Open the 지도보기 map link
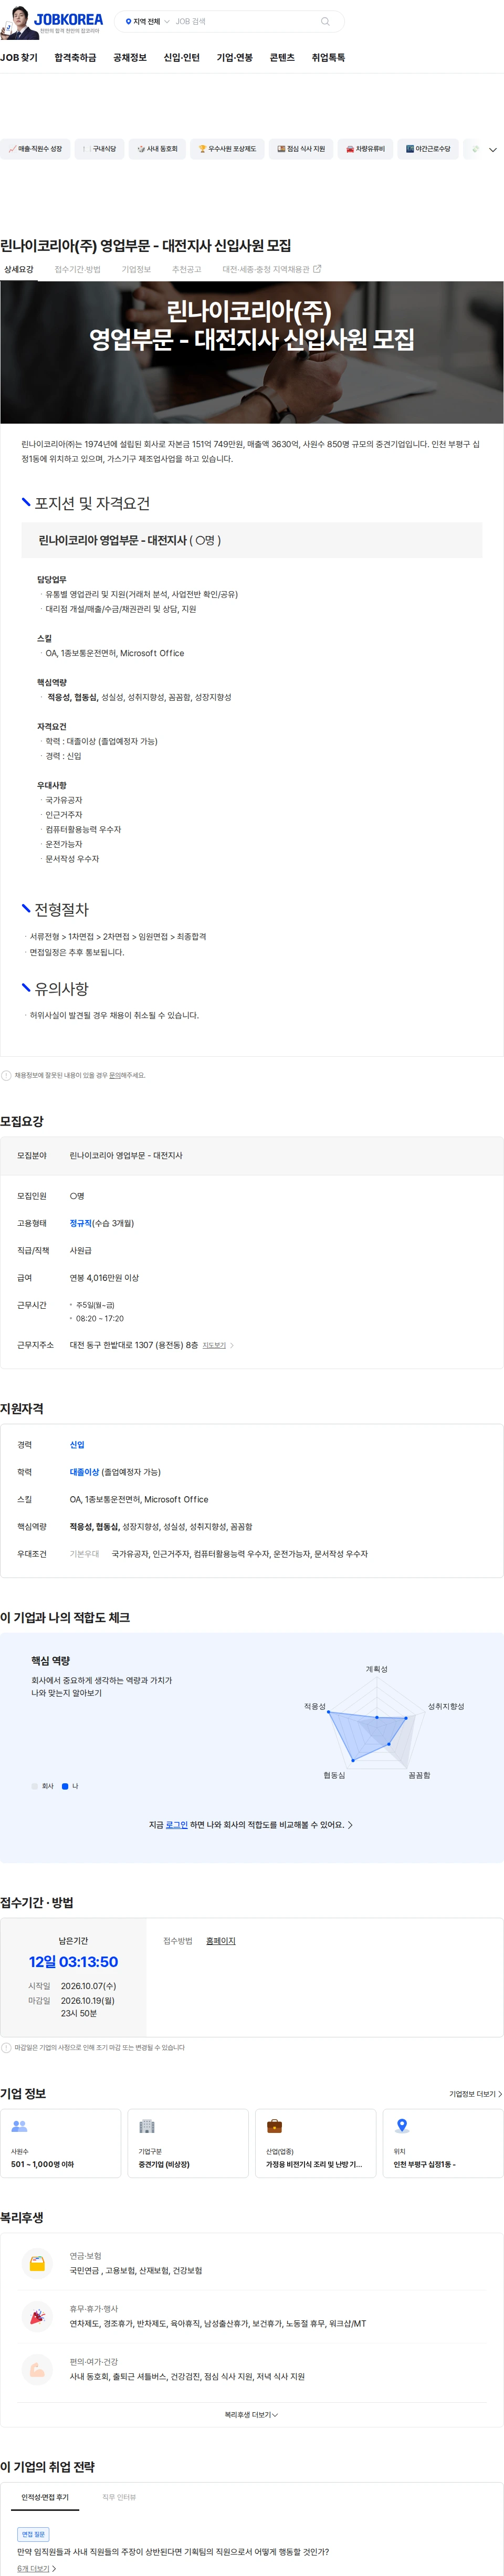The height and width of the screenshot is (2576, 504). coord(217,1345)
